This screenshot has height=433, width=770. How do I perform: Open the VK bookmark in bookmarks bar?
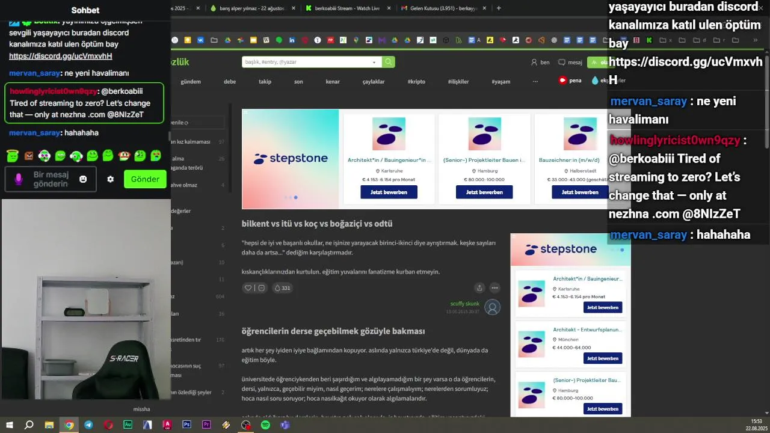coord(200,40)
